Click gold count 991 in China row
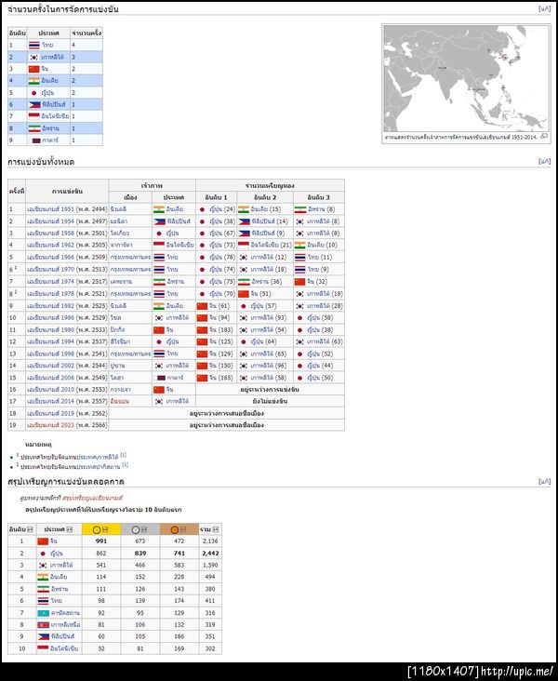 [101, 541]
